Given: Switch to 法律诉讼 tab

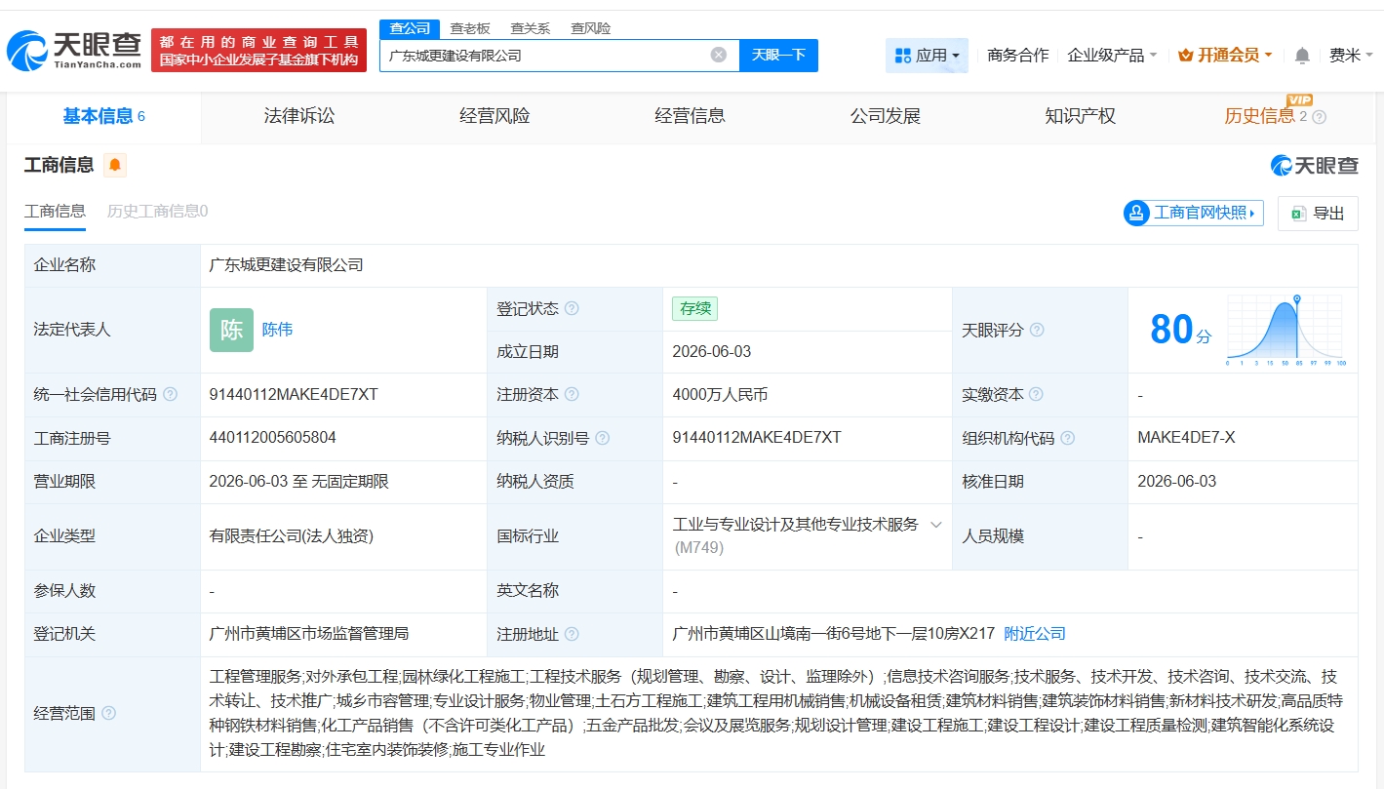Looking at the screenshot, I should pyautogui.click(x=299, y=116).
